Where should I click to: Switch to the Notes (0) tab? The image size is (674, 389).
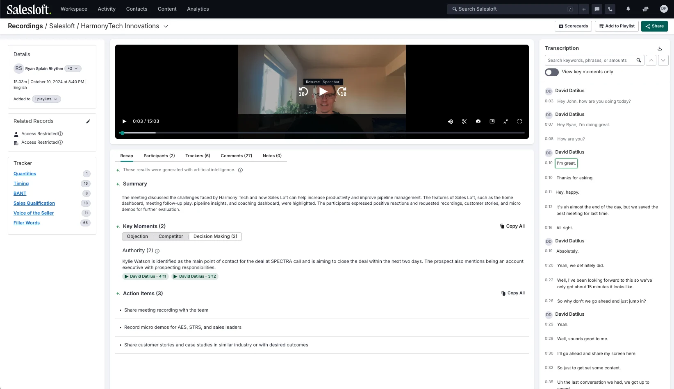[x=272, y=156]
